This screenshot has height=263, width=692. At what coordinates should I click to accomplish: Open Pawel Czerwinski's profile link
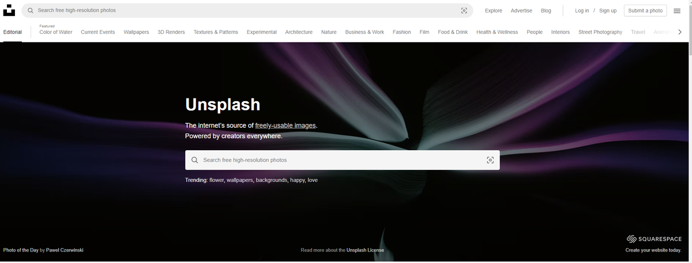point(65,250)
